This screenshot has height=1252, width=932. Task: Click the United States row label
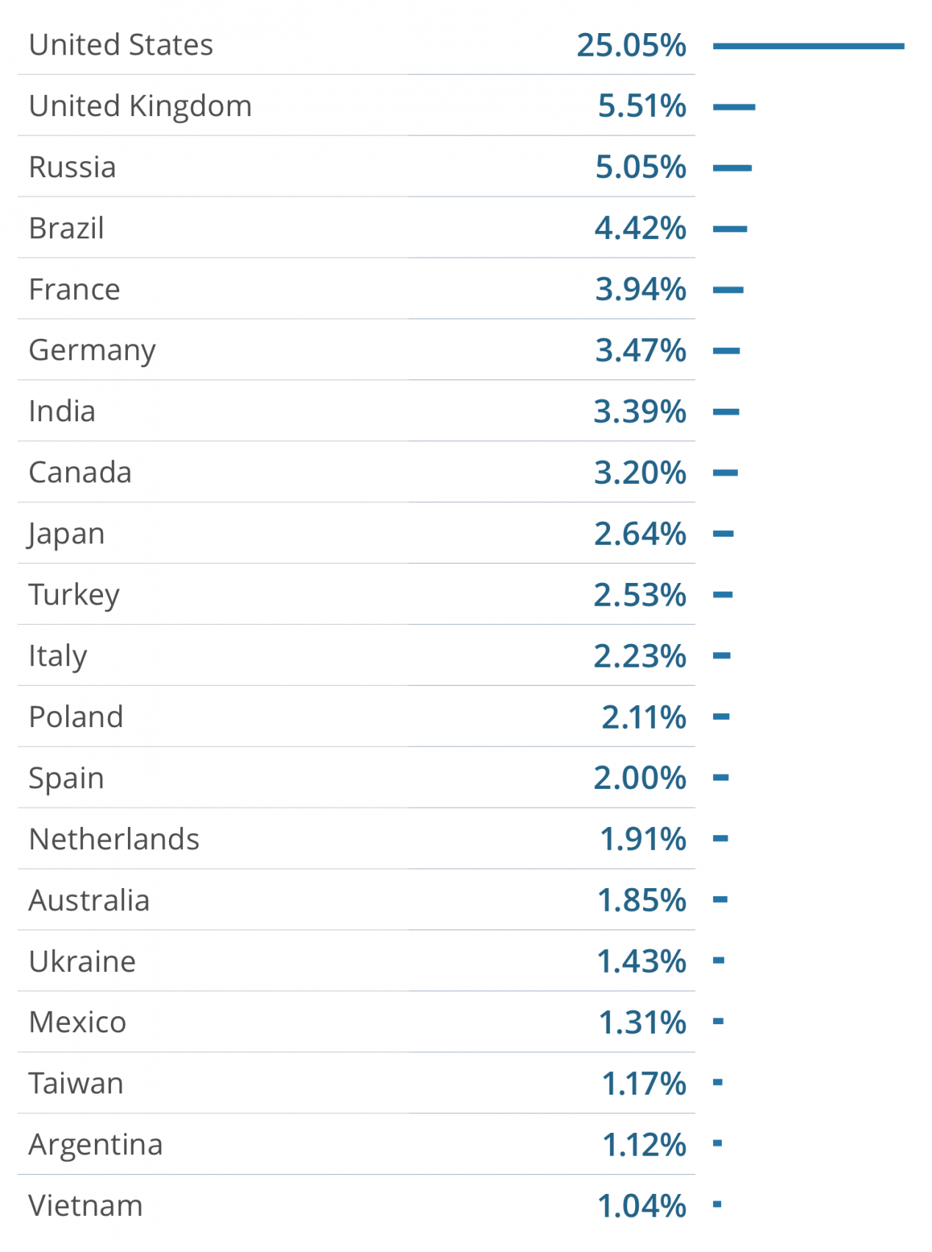click(121, 45)
